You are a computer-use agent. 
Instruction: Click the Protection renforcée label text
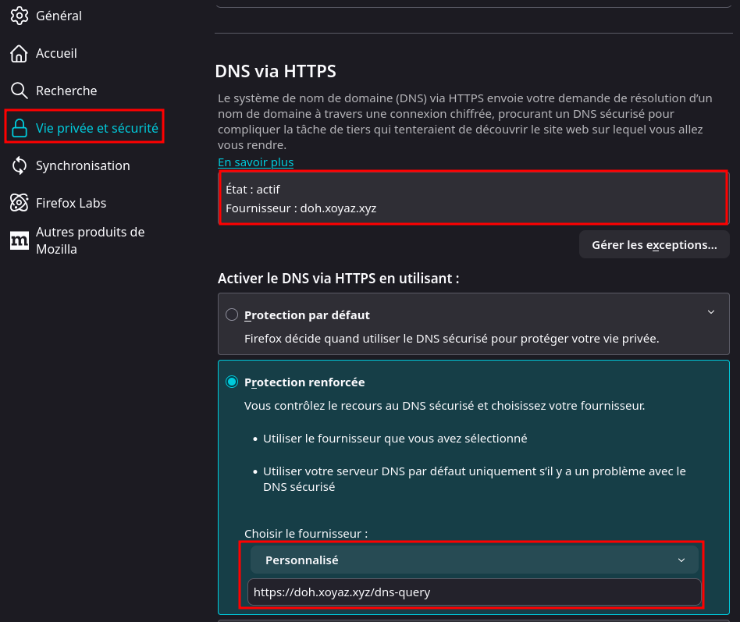(304, 382)
